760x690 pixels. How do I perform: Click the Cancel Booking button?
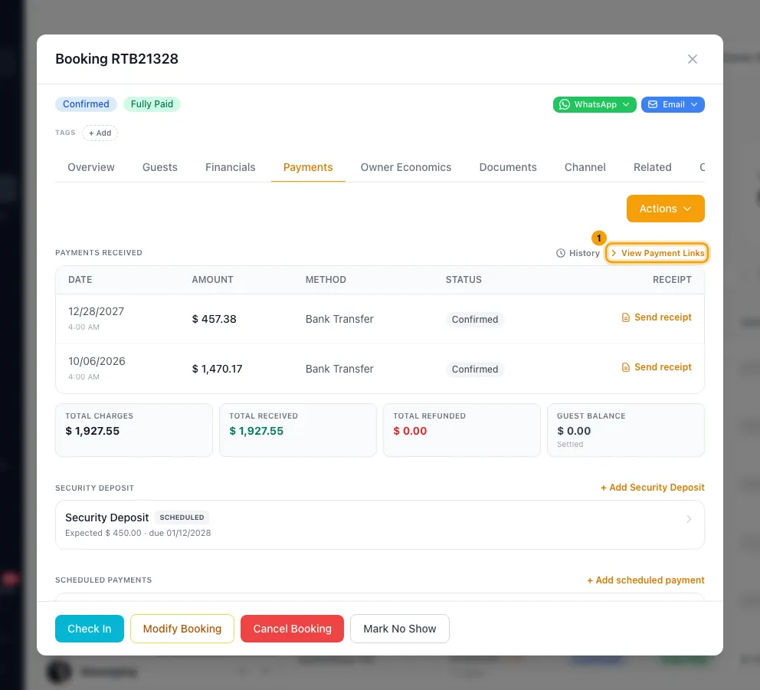pos(292,629)
